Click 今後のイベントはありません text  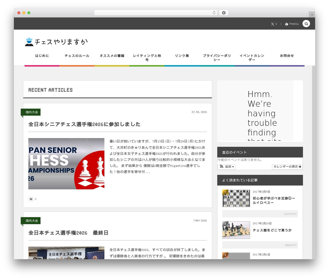tap(240, 160)
